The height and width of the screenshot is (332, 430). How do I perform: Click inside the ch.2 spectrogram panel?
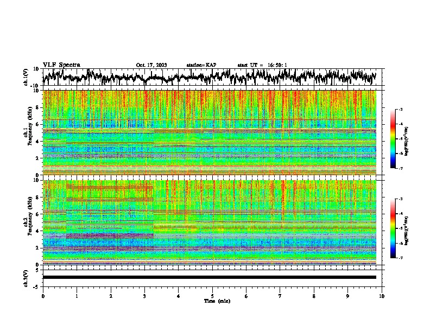pyautogui.click(x=210, y=222)
